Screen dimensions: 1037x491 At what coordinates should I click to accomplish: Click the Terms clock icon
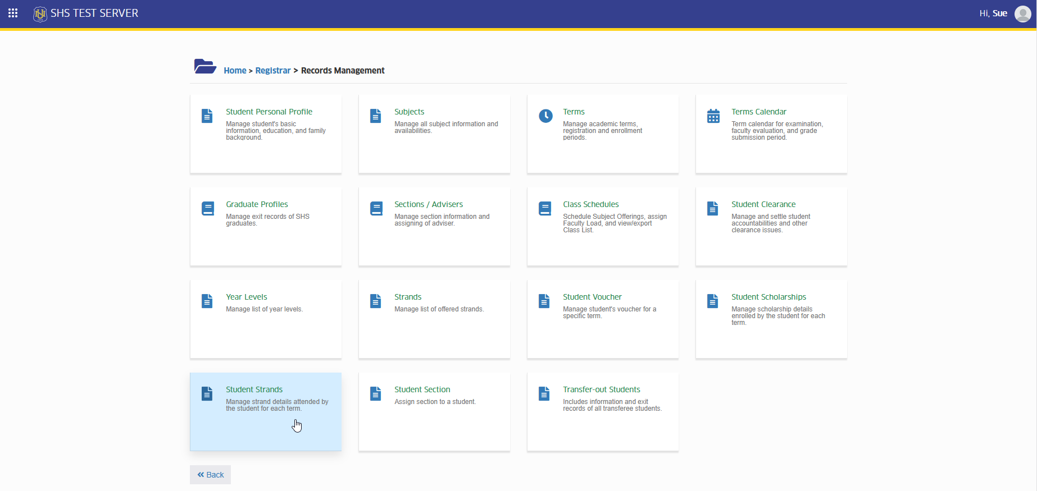(545, 116)
